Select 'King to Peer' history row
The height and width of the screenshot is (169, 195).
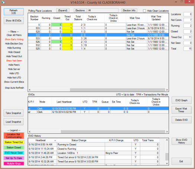pos(94,153)
